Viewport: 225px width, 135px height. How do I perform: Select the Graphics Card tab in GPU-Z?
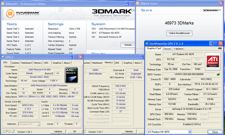point(154,48)
